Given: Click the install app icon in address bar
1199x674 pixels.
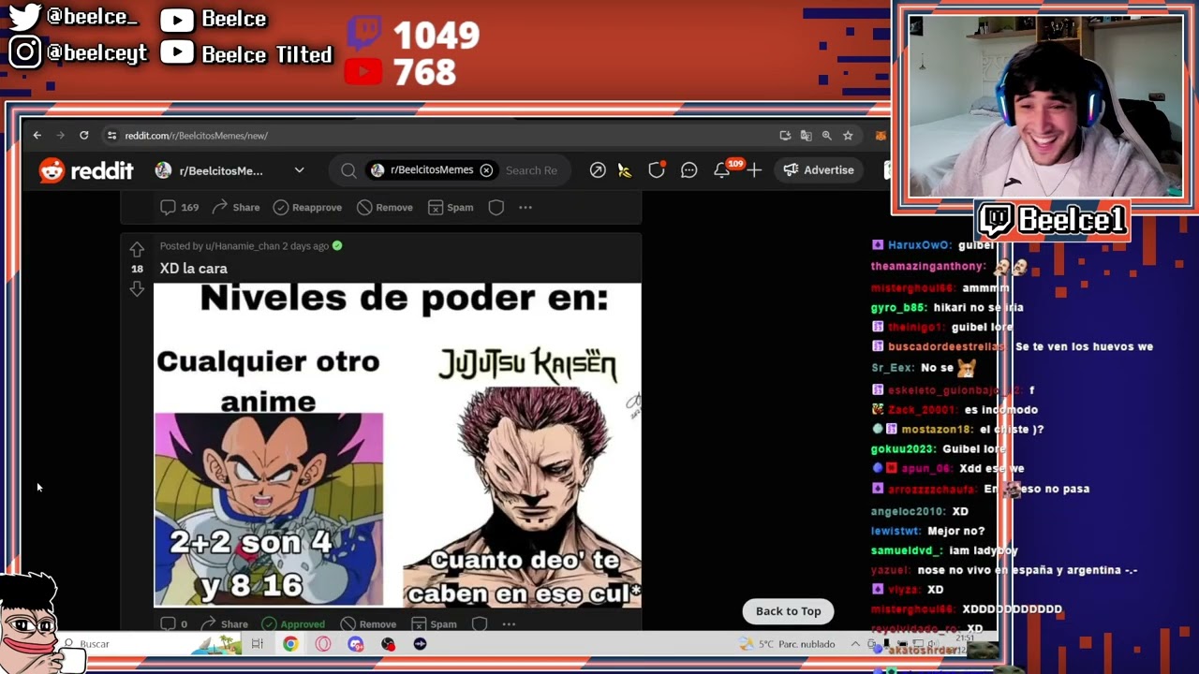Looking at the screenshot, I should (x=785, y=136).
